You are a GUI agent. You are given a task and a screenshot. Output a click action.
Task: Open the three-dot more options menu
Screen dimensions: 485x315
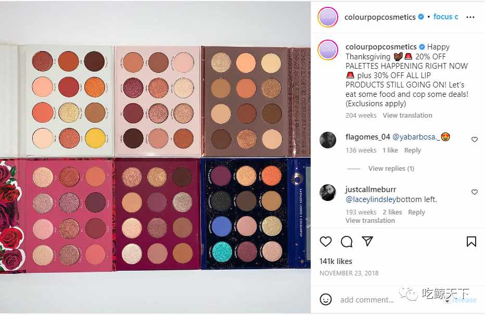click(x=470, y=17)
